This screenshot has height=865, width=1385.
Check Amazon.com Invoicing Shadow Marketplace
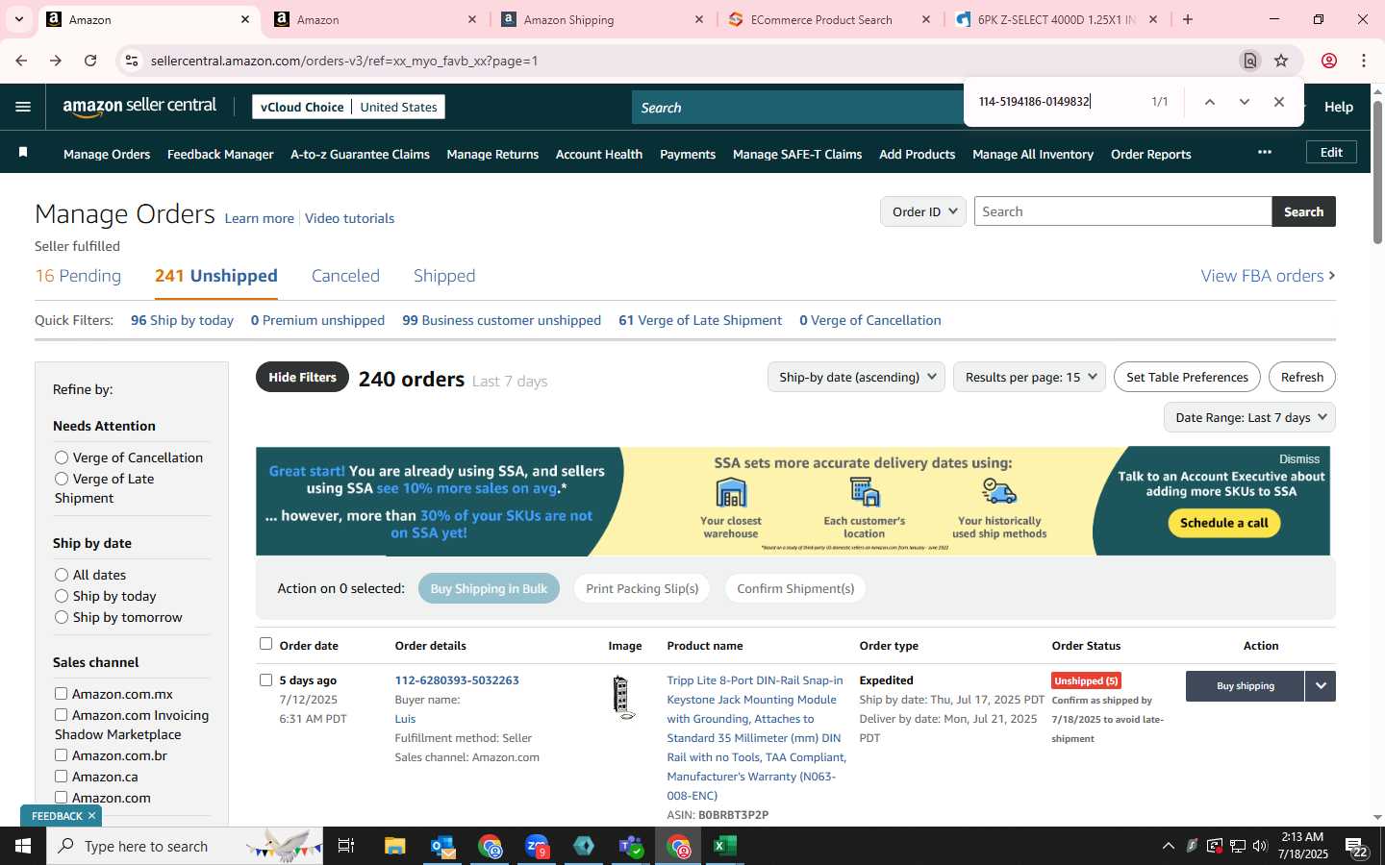[x=61, y=715]
